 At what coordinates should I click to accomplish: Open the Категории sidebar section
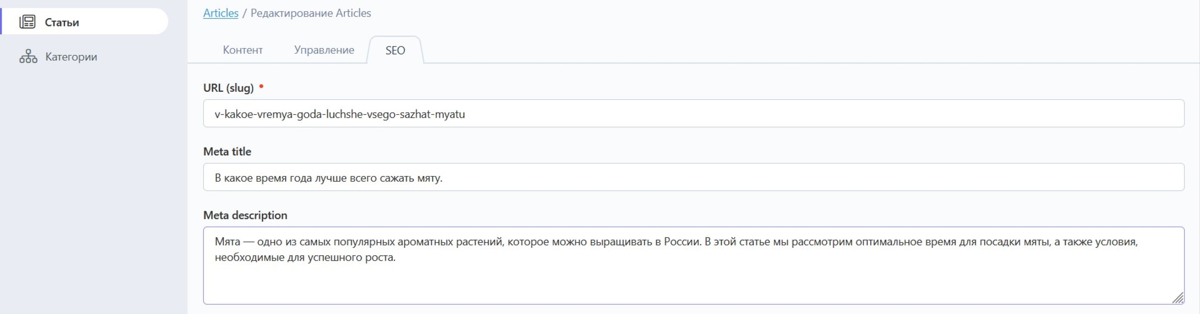71,57
